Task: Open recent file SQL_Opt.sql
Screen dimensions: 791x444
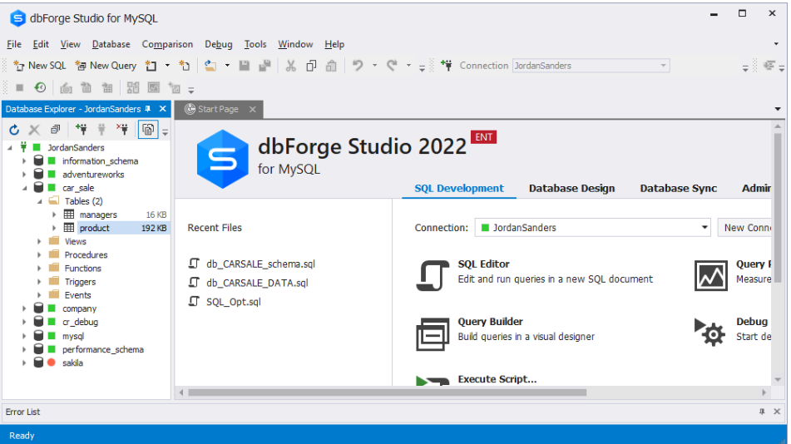Action: [234, 302]
